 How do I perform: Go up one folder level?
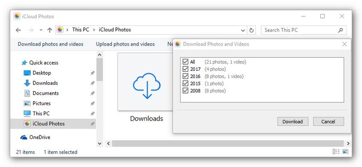(x=49, y=30)
